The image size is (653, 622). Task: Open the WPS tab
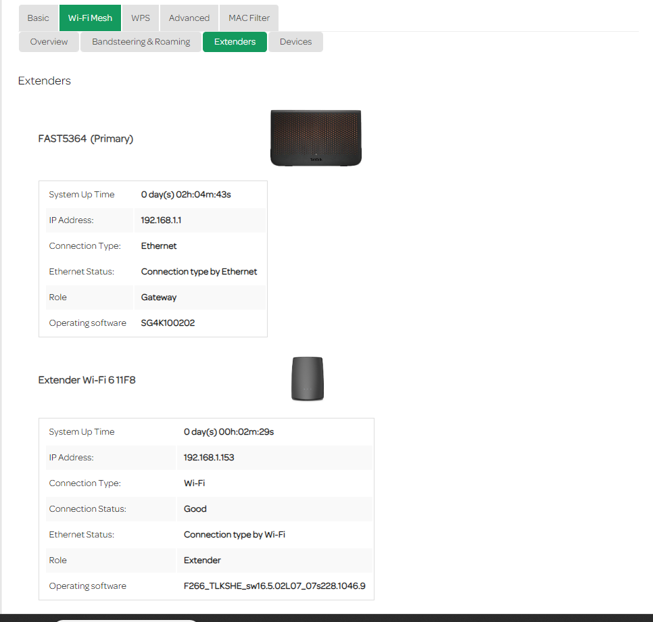coord(140,18)
